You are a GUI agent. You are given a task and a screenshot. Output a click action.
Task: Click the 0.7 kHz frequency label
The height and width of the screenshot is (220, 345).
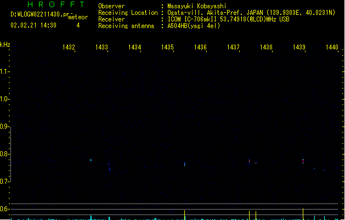tap(4, 182)
